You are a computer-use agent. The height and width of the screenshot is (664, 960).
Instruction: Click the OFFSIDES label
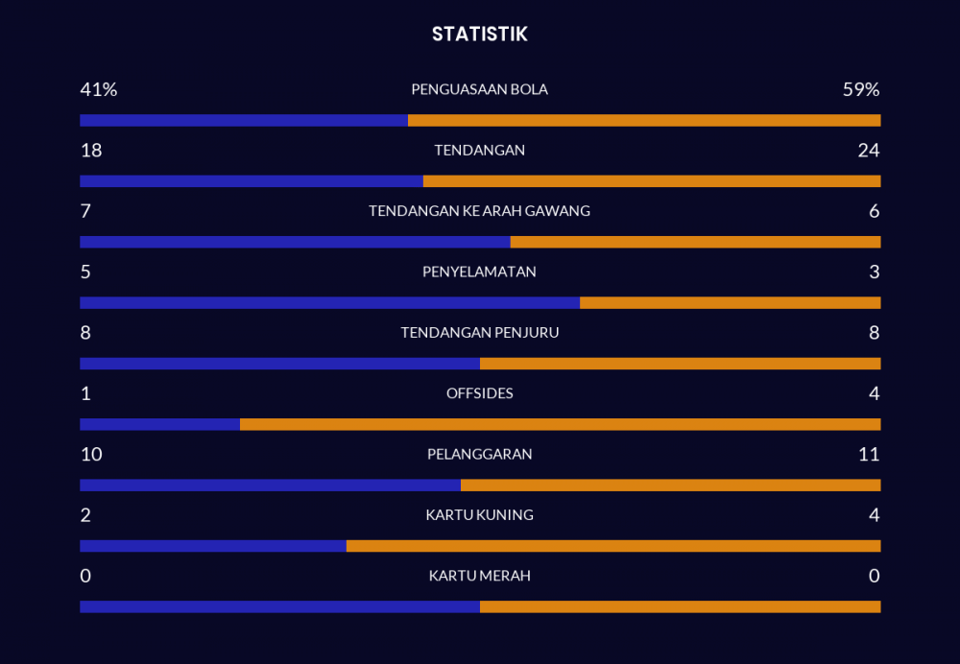479,393
